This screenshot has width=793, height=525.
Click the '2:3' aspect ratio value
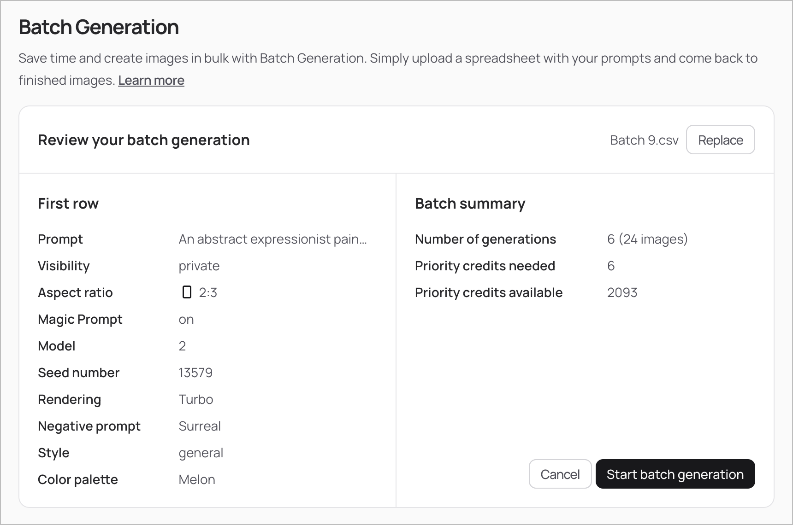point(208,292)
